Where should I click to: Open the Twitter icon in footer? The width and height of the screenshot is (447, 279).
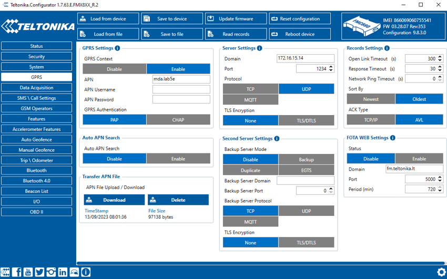click(39, 272)
